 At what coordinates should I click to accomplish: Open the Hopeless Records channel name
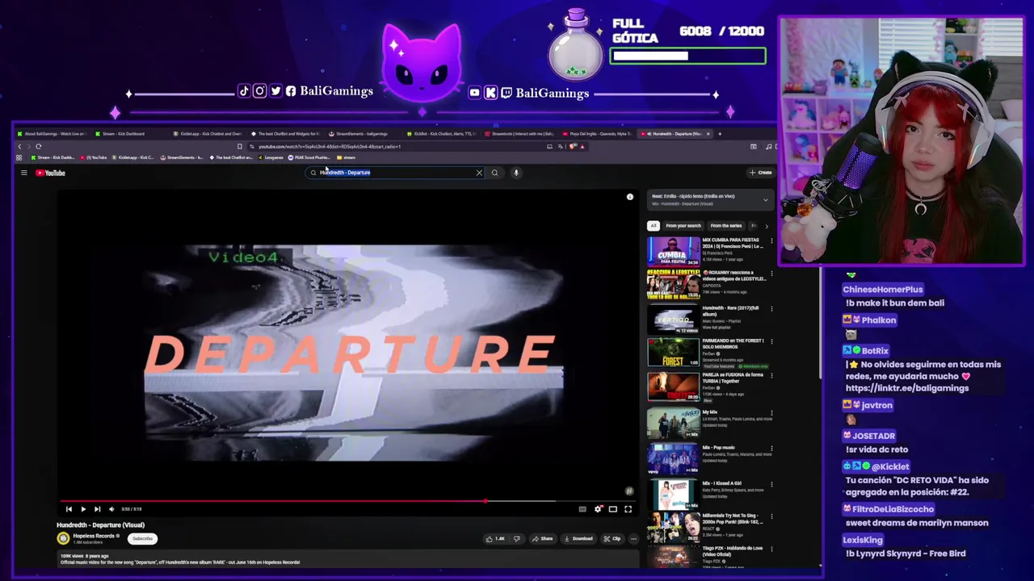click(95, 536)
